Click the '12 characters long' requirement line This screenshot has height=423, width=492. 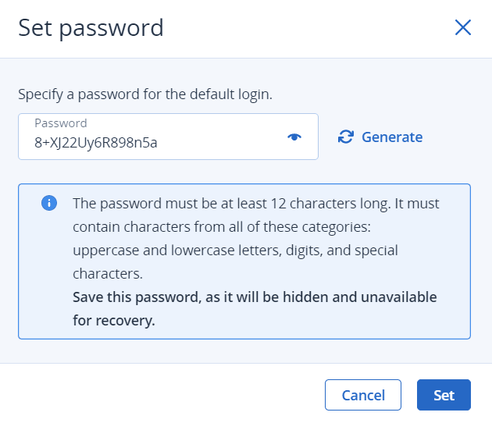click(x=255, y=204)
